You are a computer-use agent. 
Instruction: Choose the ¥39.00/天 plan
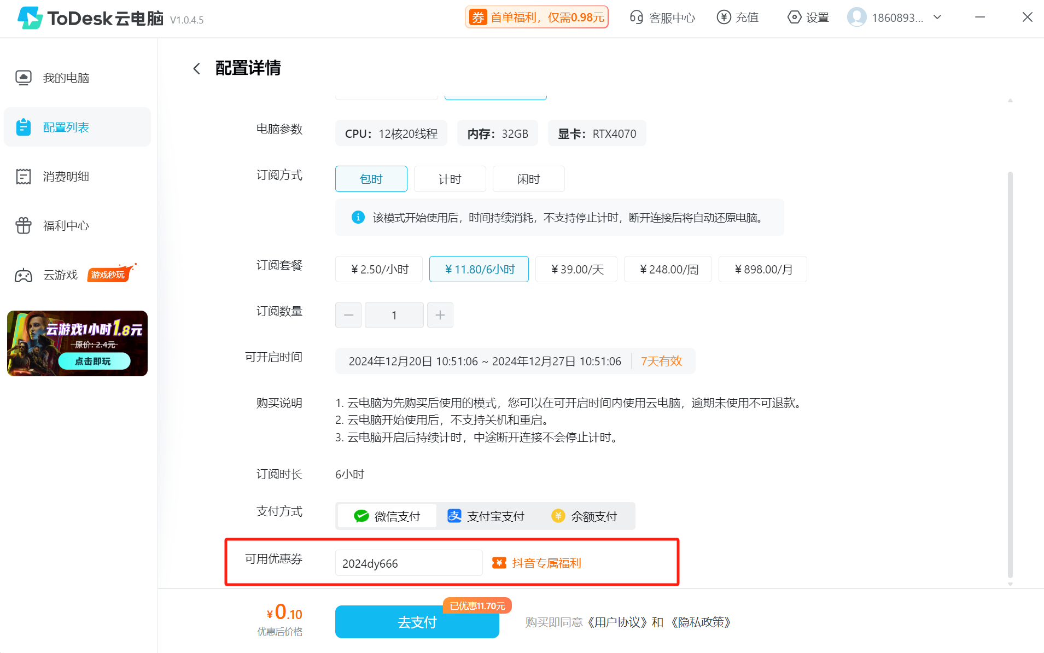tap(576, 269)
